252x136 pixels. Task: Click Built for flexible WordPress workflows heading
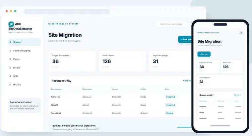(74, 126)
